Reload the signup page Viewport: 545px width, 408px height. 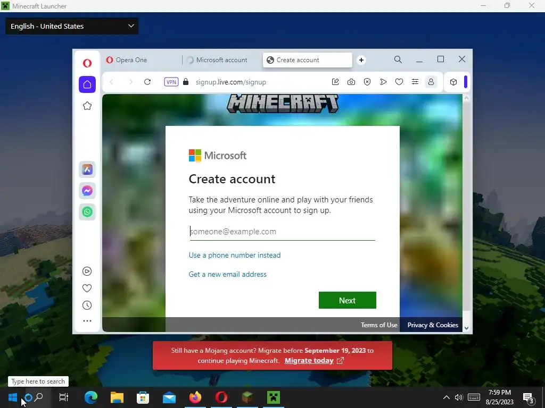147,82
